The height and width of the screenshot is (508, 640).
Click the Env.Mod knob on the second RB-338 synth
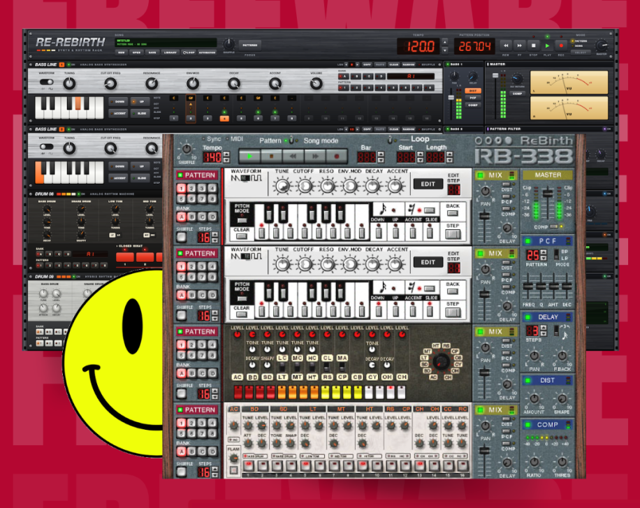click(350, 264)
